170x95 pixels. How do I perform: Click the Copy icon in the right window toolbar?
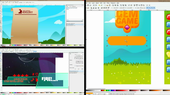(x=105, y=5)
